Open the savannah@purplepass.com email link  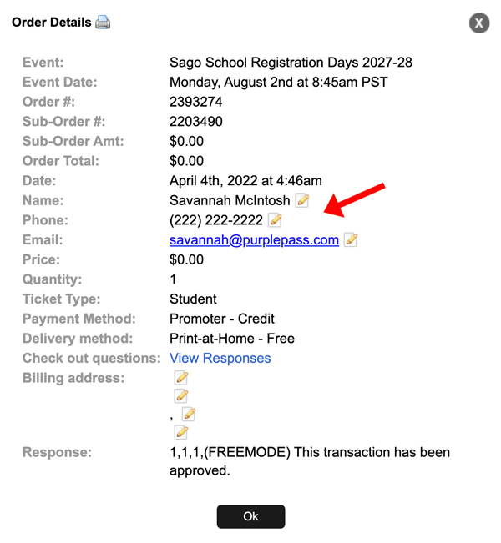click(x=254, y=239)
